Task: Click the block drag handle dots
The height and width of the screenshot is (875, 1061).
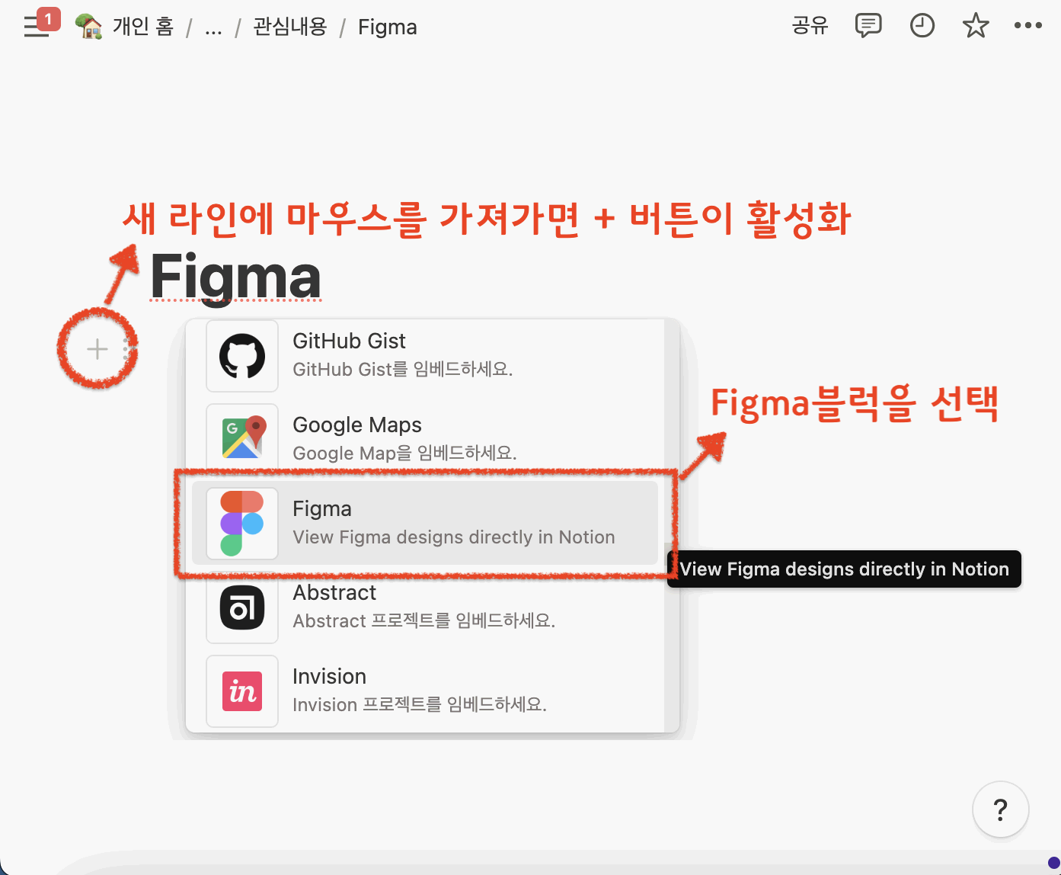Action: [x=127, y=349]
